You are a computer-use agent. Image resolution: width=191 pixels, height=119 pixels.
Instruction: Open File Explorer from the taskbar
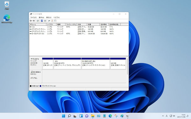click(93, 116)
